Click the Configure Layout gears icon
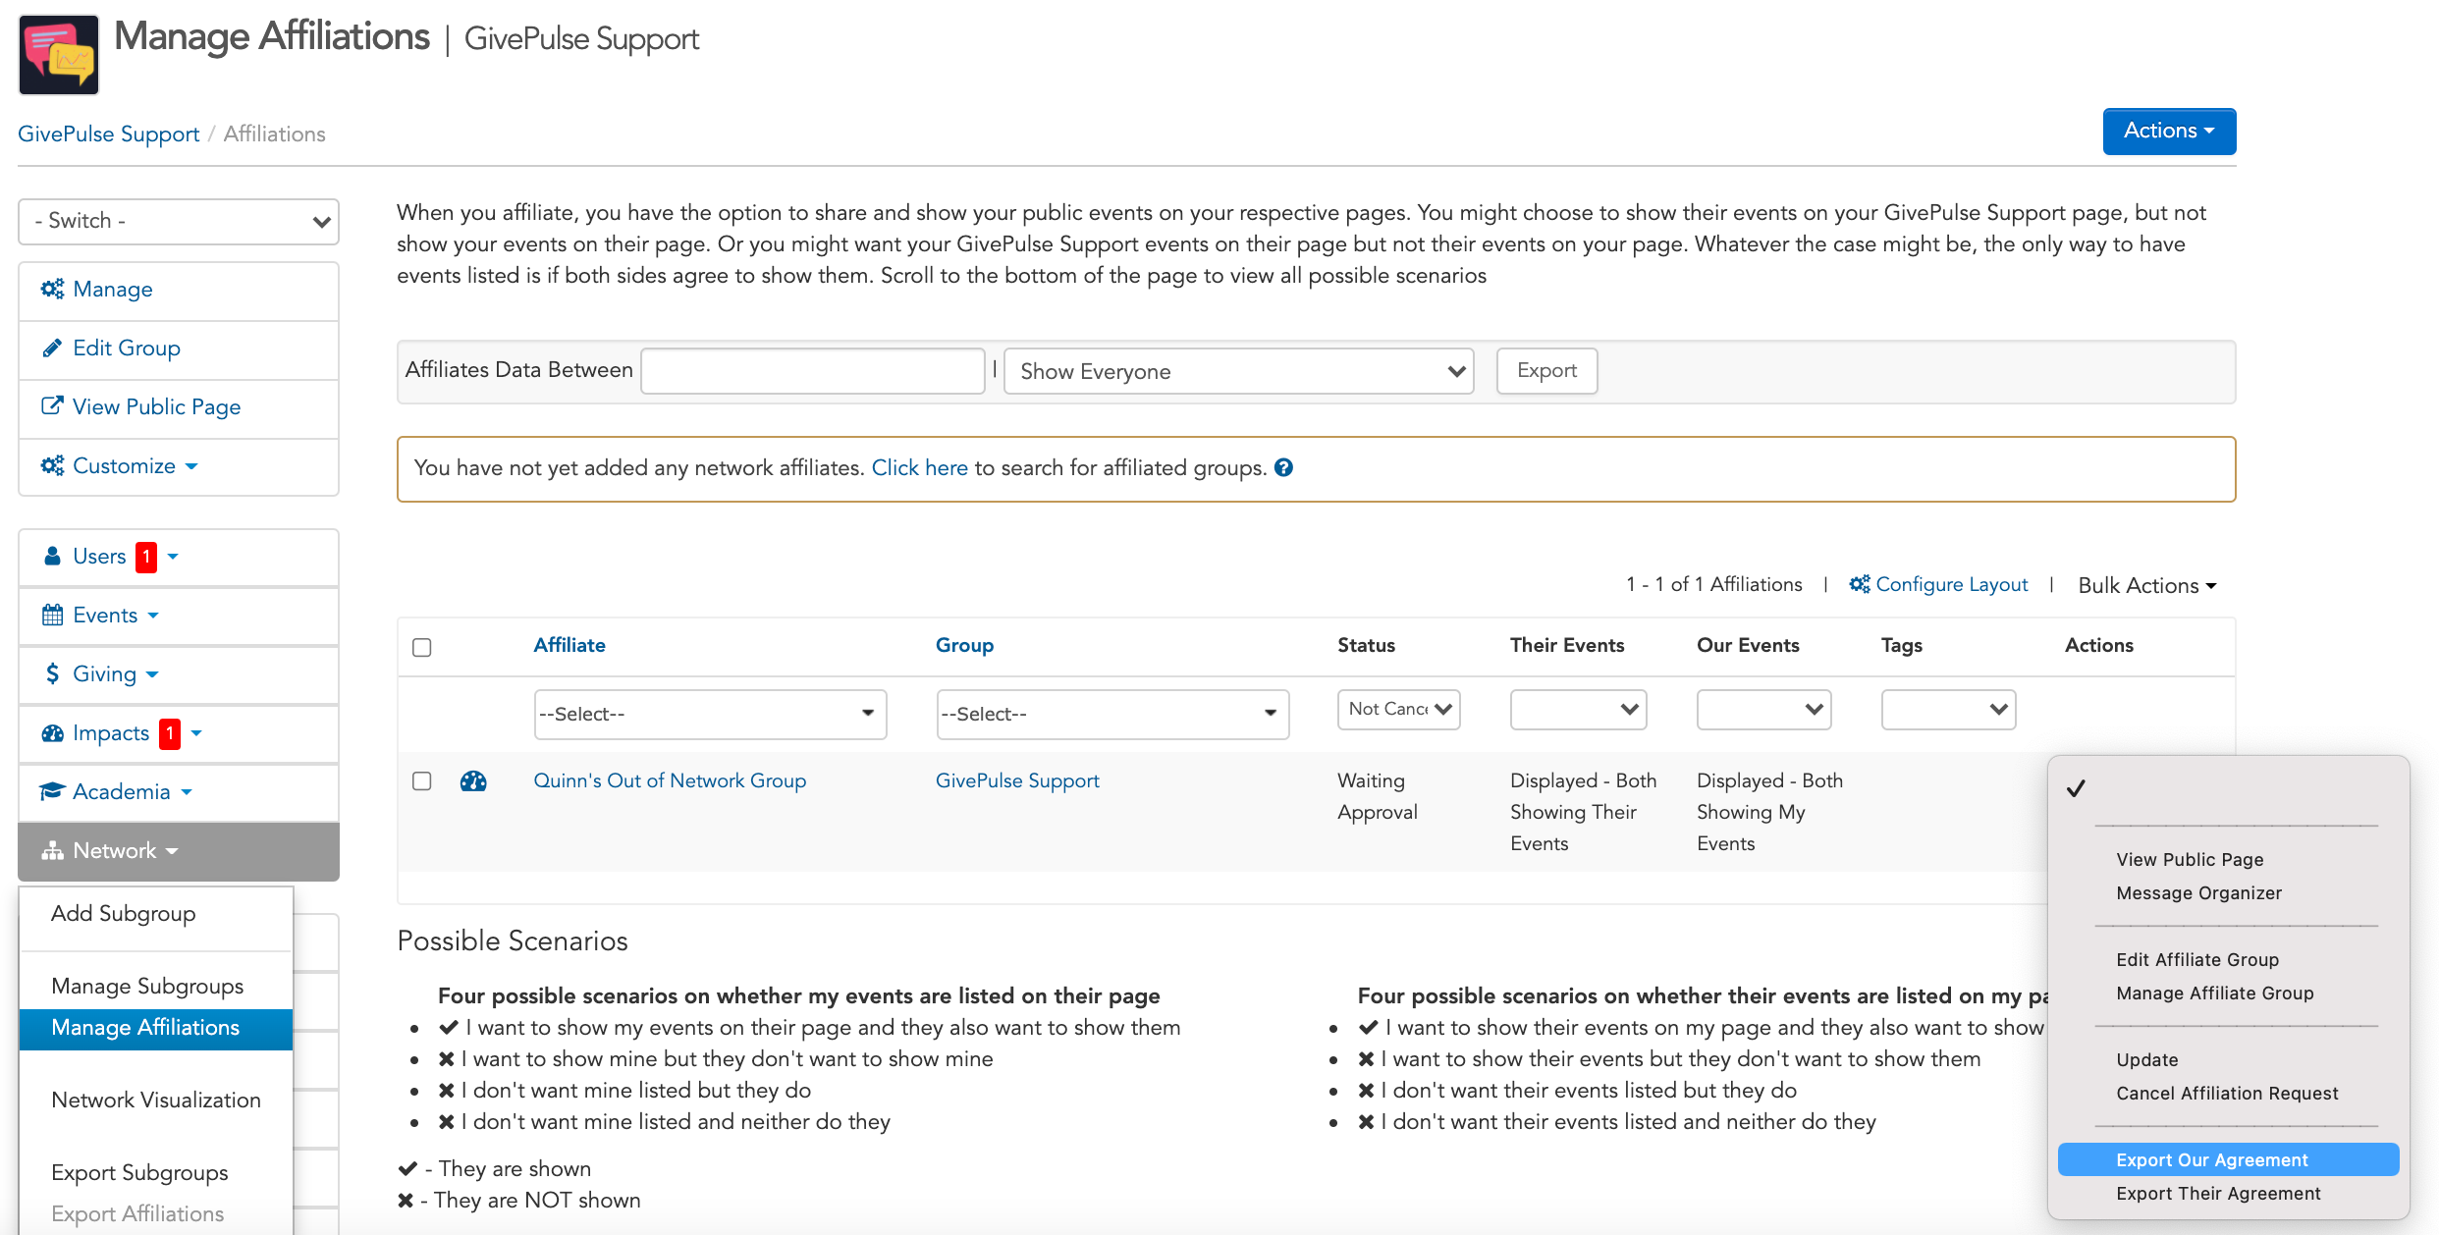 (x=1860, y=584)
